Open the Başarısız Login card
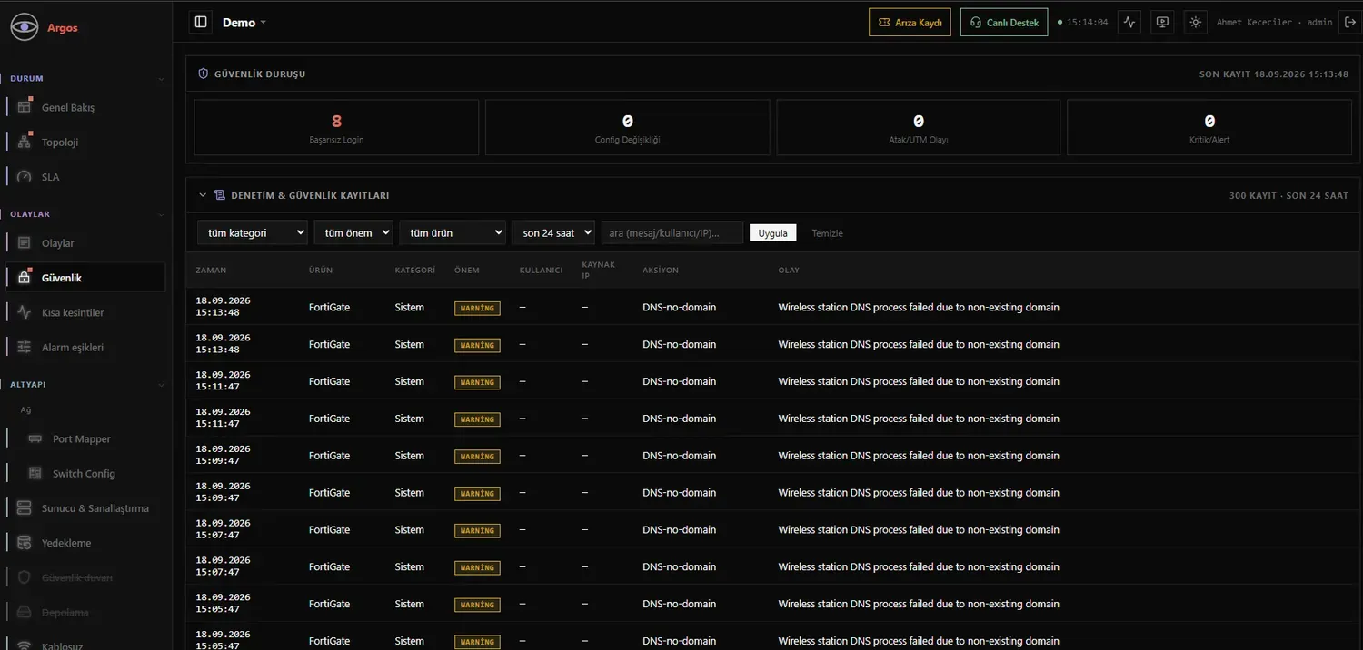This screenshot has width=1363, height=650. coord(336,127)
